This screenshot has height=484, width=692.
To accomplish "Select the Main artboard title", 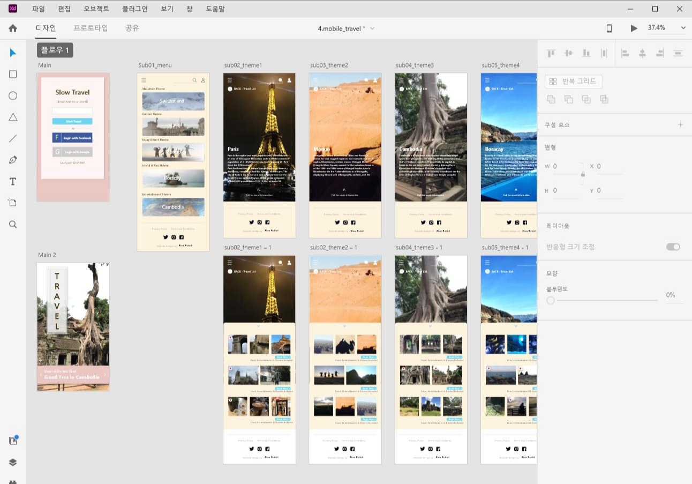I will (x=44, y=65).
